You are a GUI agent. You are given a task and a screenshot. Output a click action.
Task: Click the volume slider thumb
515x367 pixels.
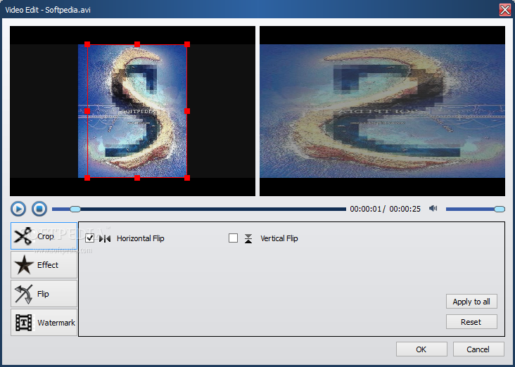click(500, 209)
